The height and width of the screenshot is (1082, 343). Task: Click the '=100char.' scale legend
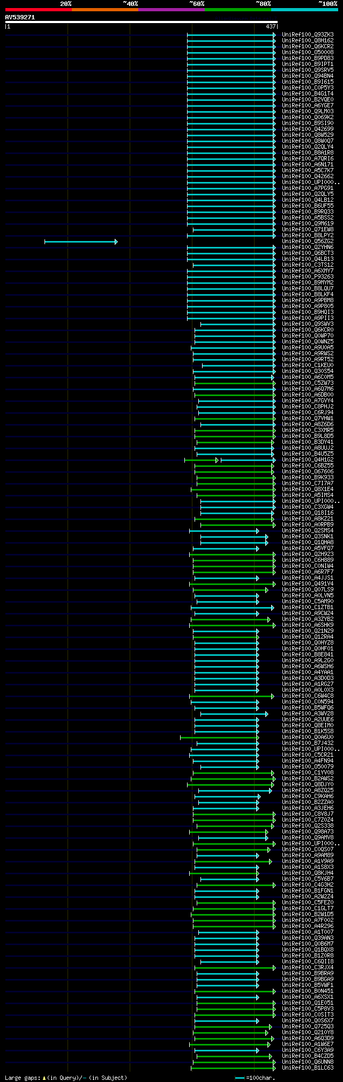point(255,1078)
